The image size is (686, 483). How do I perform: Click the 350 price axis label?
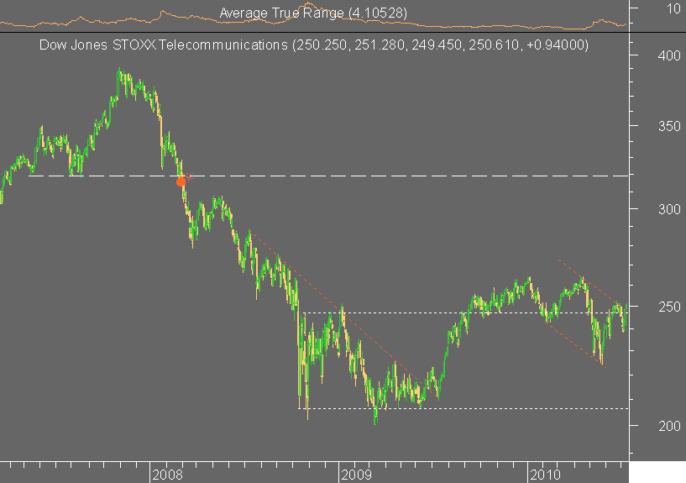[x=669, y=127]
